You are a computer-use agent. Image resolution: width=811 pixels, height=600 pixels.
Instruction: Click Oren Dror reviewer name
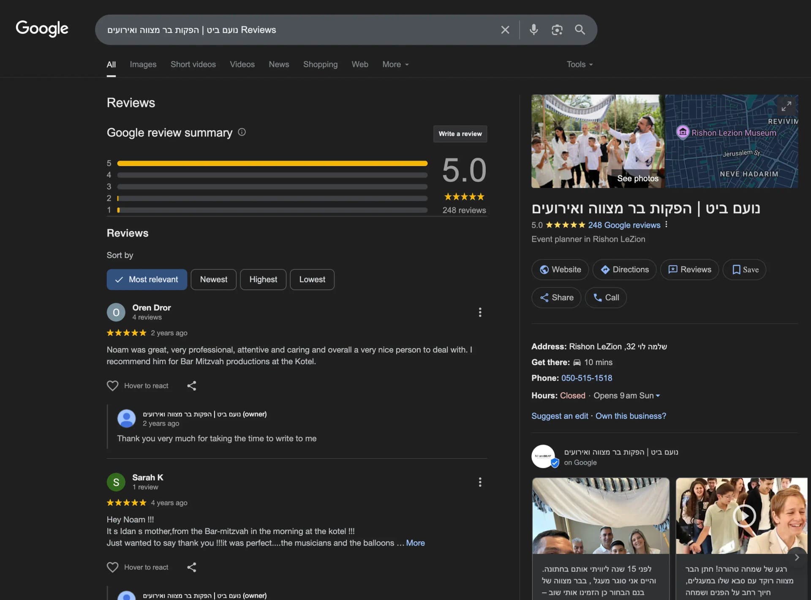(151, 308)
